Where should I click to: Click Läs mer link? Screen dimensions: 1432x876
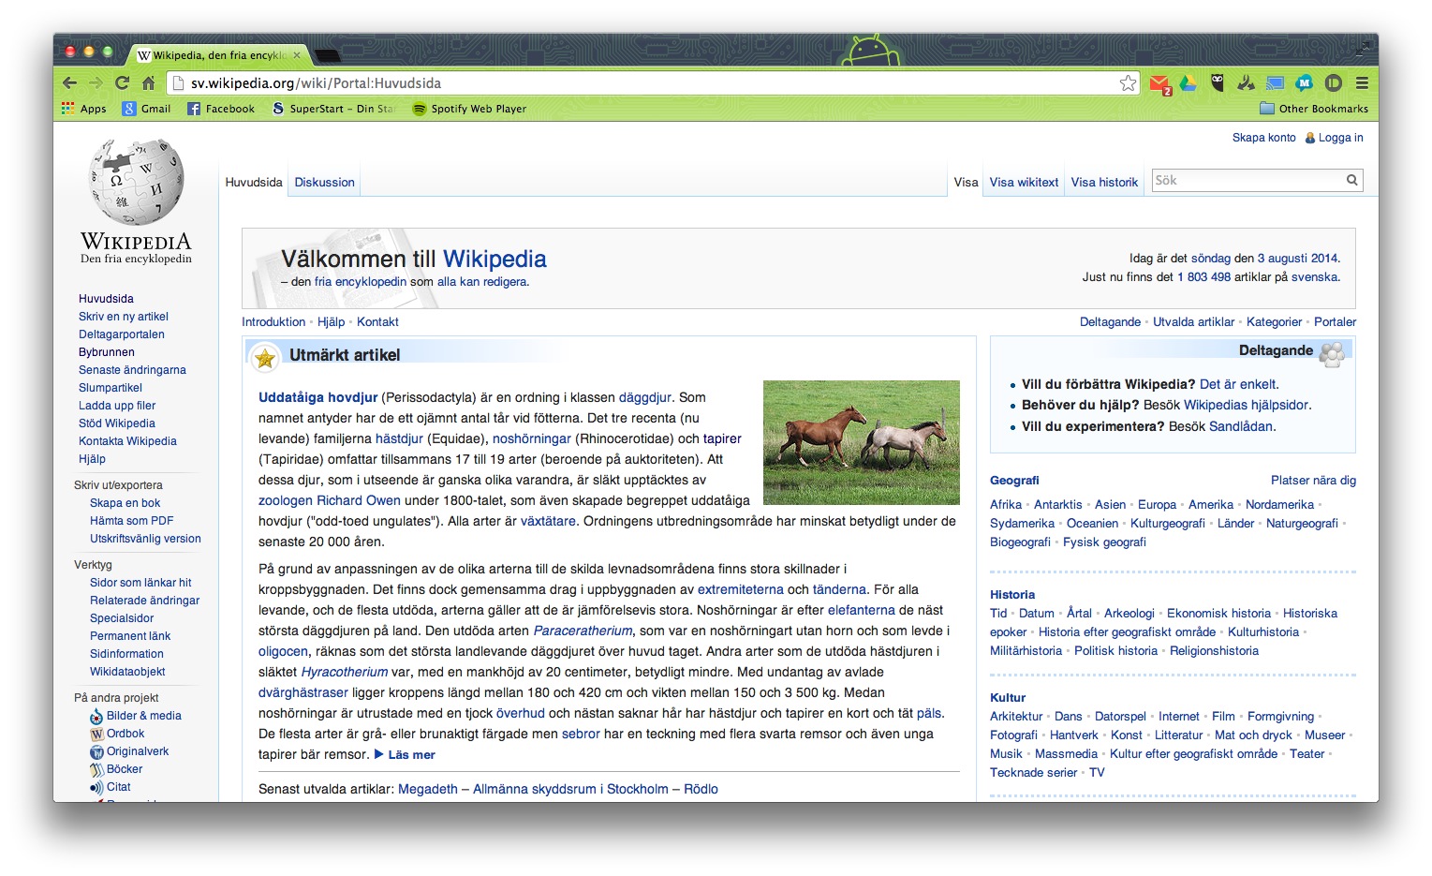click(x=411, y=755)
